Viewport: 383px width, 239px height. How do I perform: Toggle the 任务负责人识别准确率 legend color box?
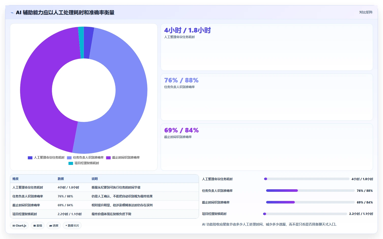[x=69, y=158]
